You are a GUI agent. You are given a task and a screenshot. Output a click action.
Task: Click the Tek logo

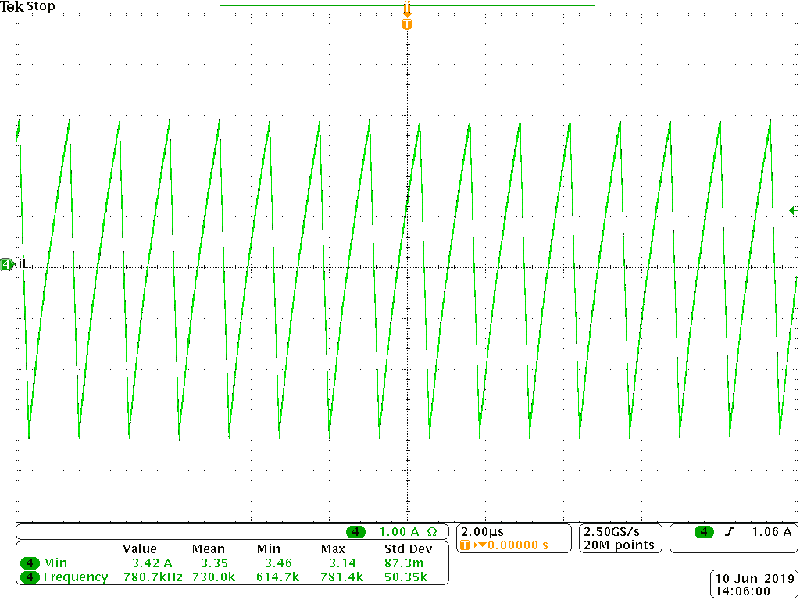pos(12,6)
